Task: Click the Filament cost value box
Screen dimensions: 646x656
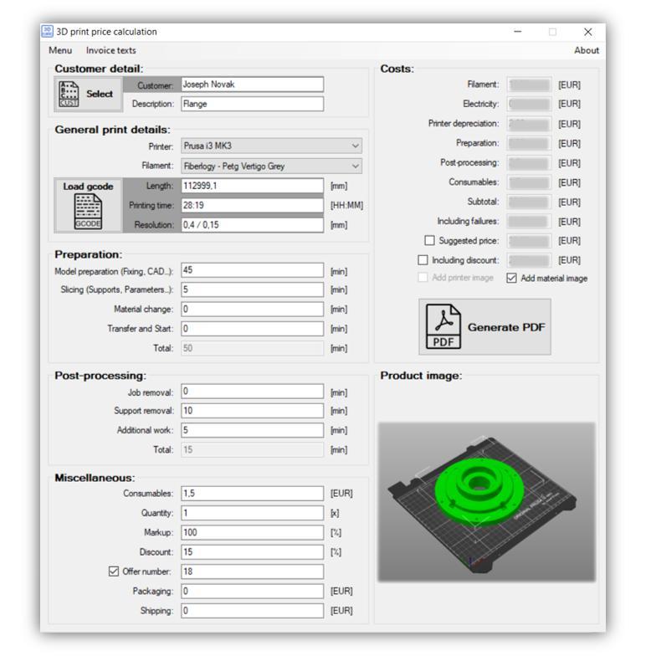Action: (x=529, y=85)
